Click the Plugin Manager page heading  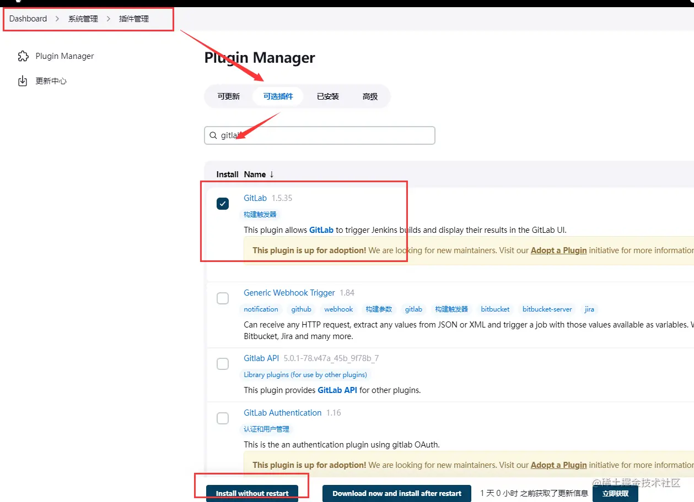point(260,58)
